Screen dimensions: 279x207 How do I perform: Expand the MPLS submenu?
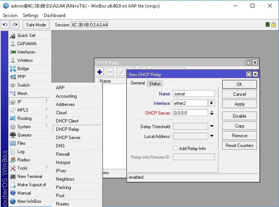tap(30, 110)
